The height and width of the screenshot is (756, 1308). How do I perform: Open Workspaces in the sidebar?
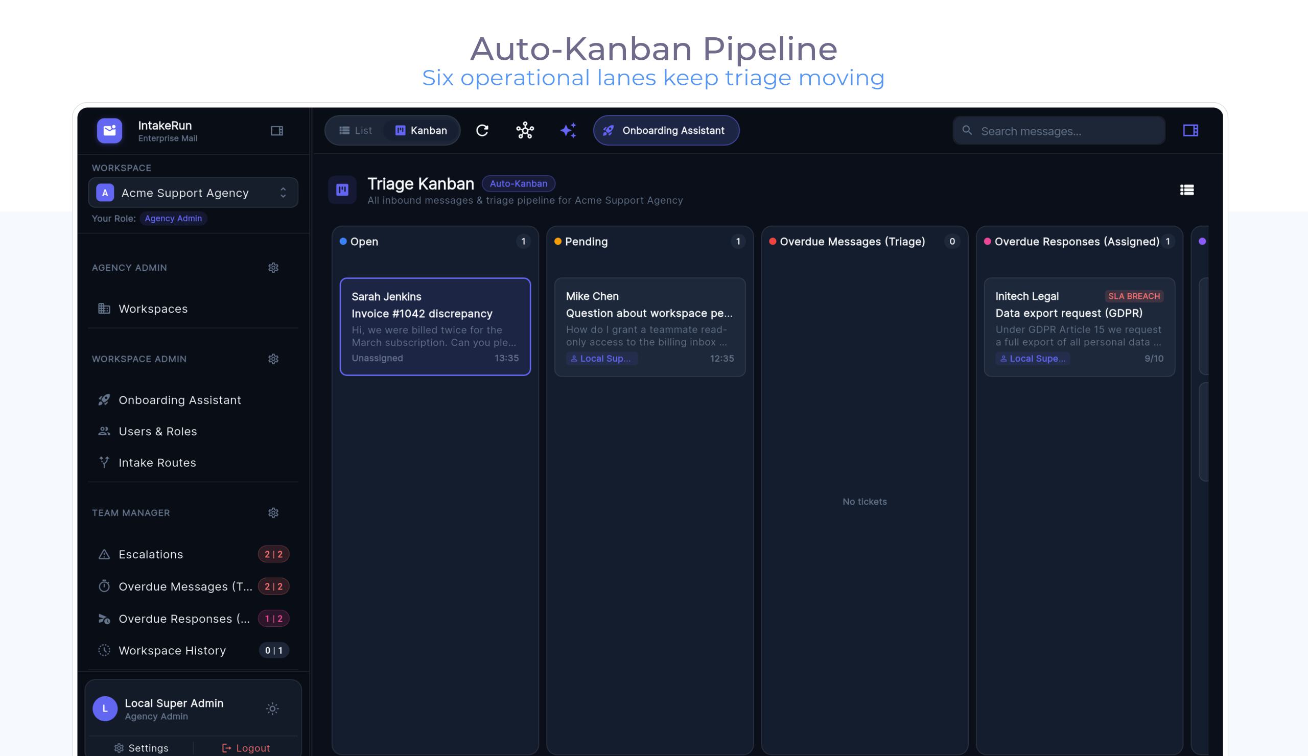coord(193,309)
